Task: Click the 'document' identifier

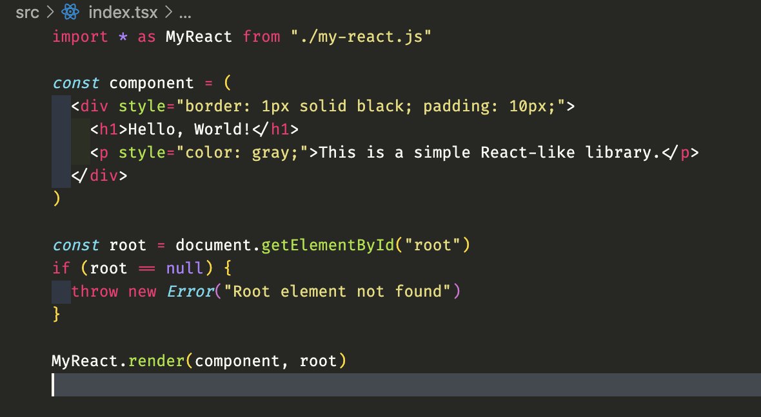Action: (214, 245)
